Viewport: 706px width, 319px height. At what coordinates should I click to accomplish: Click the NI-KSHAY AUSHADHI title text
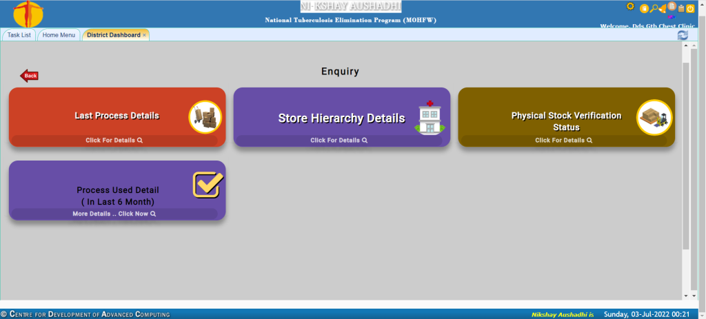pos(351,6)
